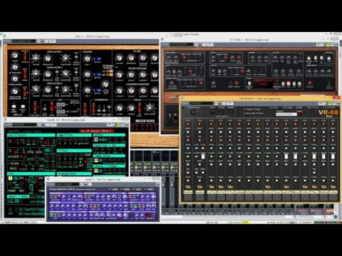Viewport: 342px width, 256px height.
Task: Open the VR-08 window's menu icon
Action: point(183,98)
